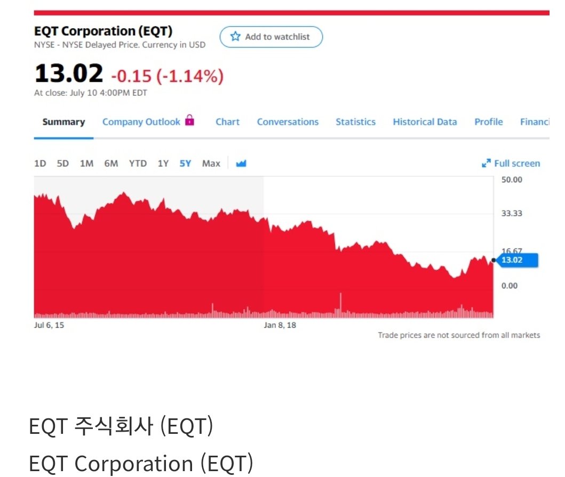Click the purple lock icon on Company Outlook
The image size is (565, 477).
click(189, 120)
